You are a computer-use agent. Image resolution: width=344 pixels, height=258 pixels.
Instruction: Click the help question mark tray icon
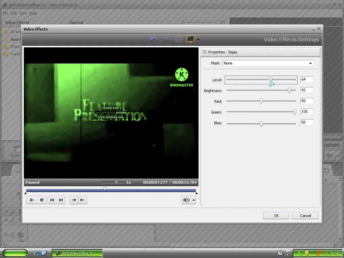280,253
